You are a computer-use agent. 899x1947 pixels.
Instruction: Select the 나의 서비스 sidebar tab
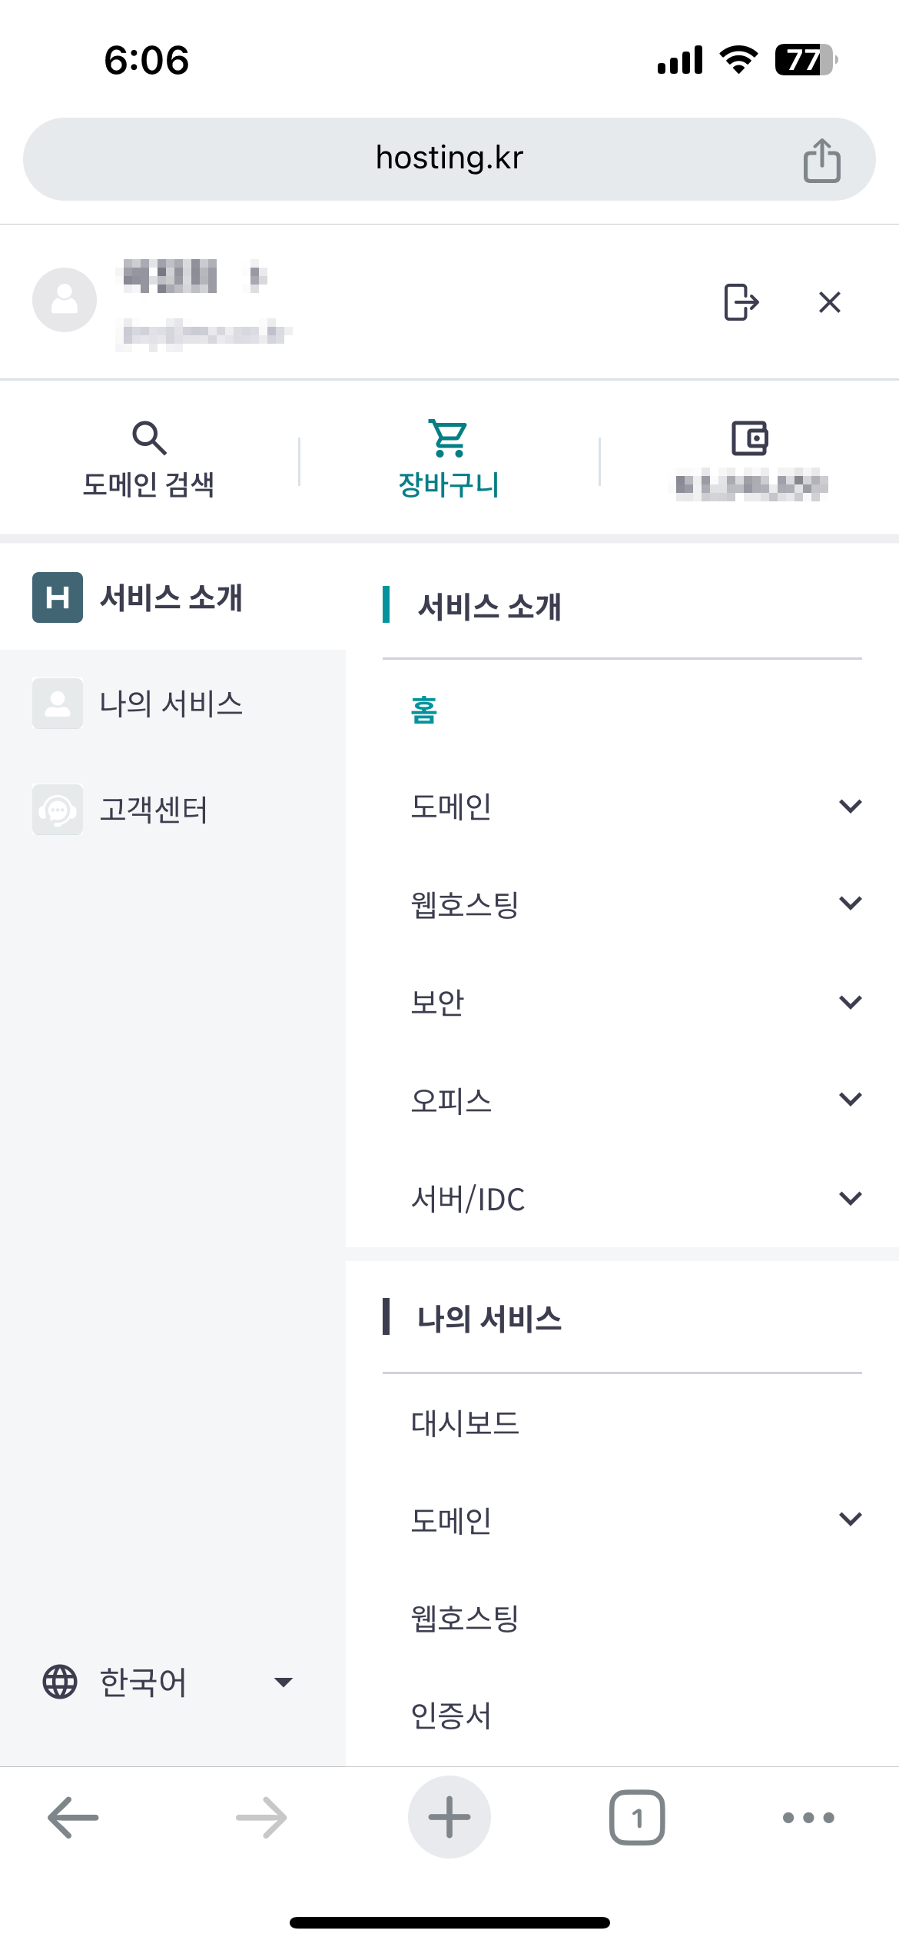pos(173,703)
